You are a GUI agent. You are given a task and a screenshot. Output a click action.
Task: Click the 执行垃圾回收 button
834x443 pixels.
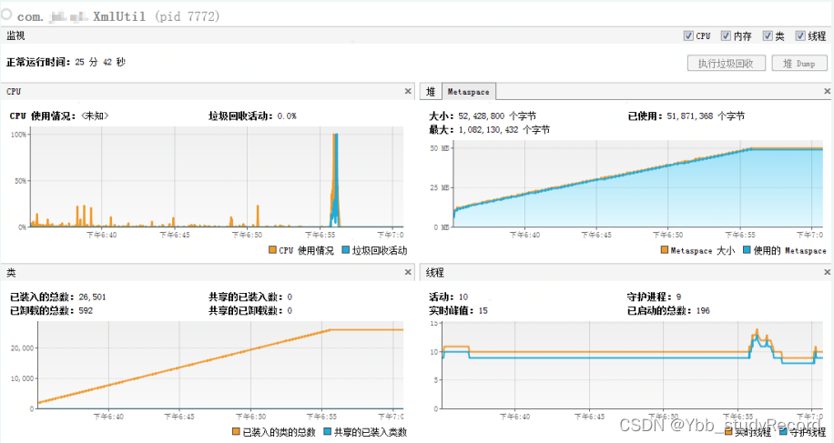tap(726, 63)
